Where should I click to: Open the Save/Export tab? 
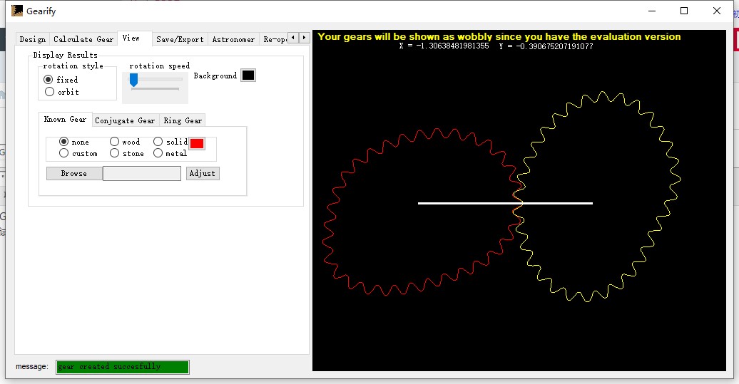pyautogui.click(x=180, y=39)
